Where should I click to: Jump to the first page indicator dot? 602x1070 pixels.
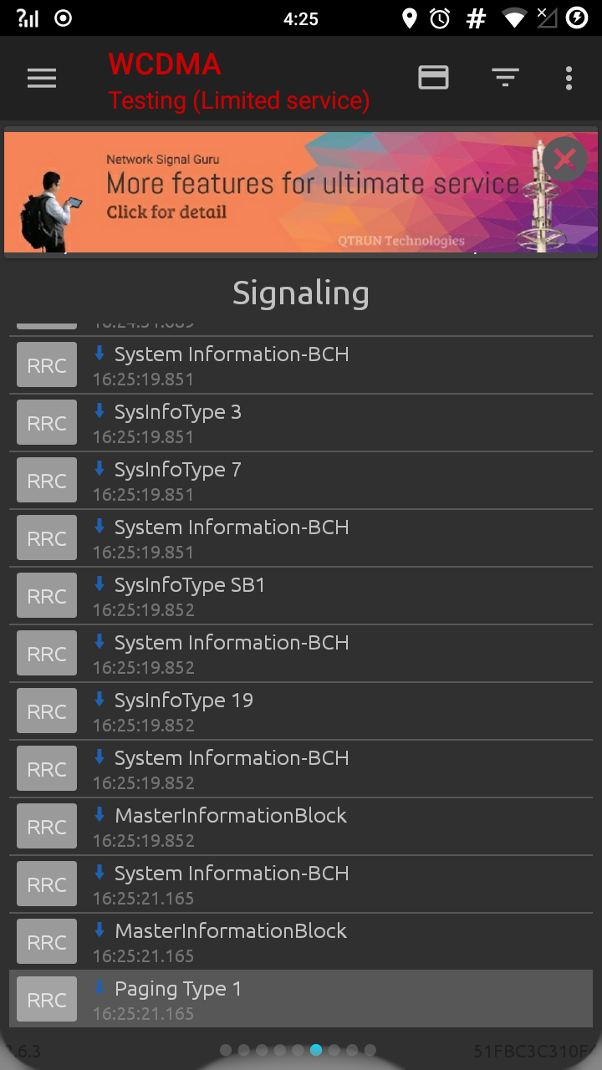point(226,1050)
